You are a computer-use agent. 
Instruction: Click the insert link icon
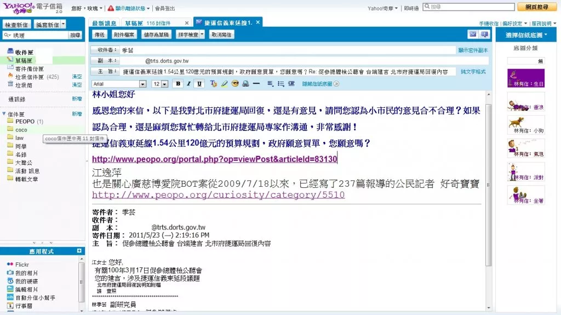pos(245,84)
